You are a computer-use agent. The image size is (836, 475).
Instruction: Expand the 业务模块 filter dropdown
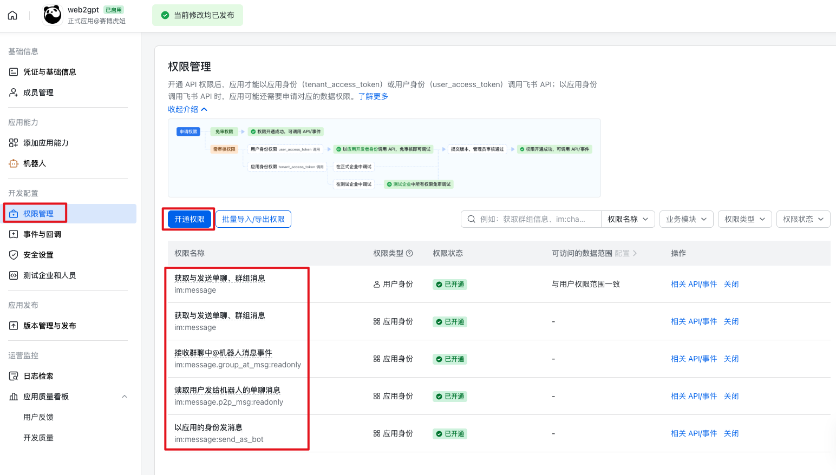click(x=686, y=219)
